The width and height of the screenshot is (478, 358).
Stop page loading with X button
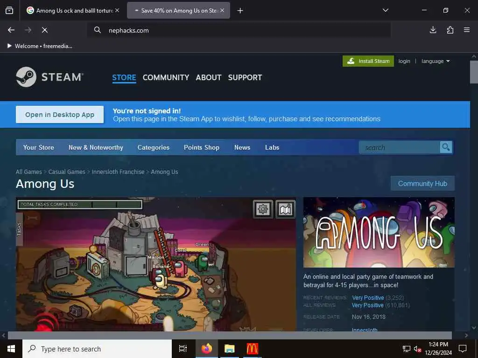pos(44,30)
